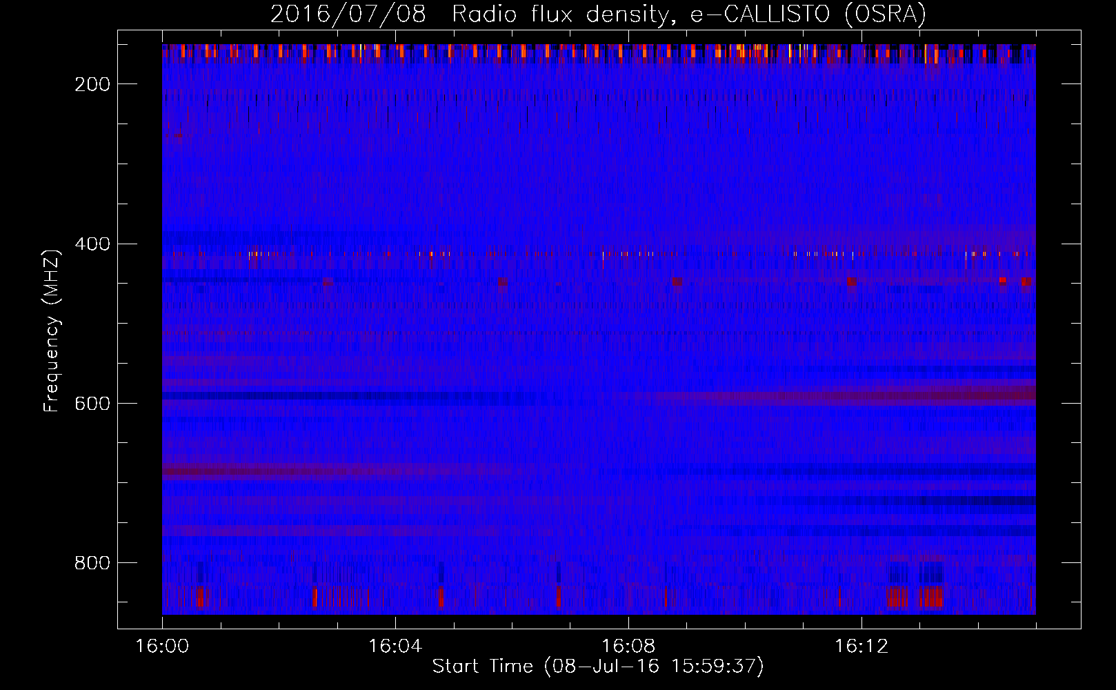Click the plot title "2016/07/08 Radio flux density, e-CALLISTO (OSRA)"
Viewport: 1116px width, 690px height.
click(x=598, y=14)
